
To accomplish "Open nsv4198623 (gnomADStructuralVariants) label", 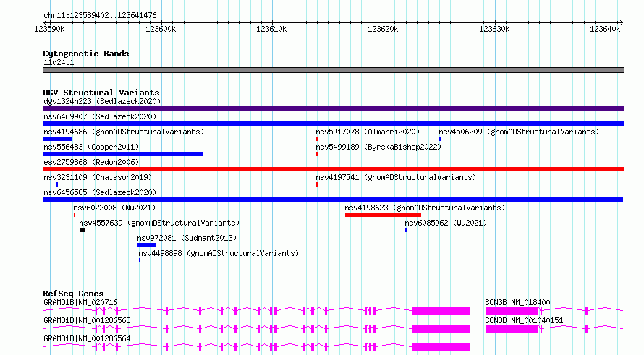I will (425, 208).
